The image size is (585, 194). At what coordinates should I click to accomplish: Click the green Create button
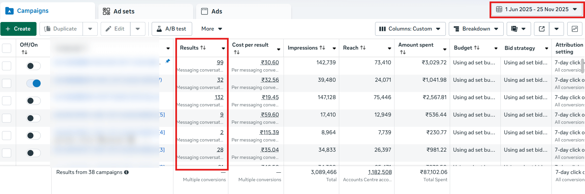pyautogui.click(x=18, y=29)
